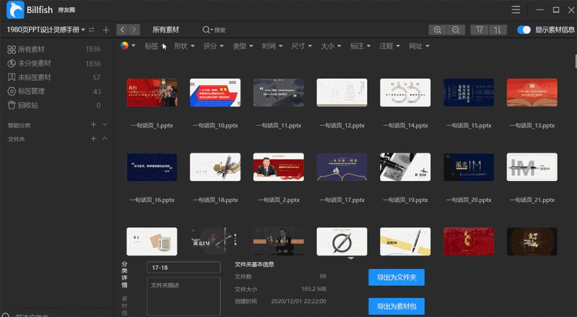This screenshot has width=577, height=317.
Task: Toggle off 显示素材信息 switch
Action: [x=524, y=30]
